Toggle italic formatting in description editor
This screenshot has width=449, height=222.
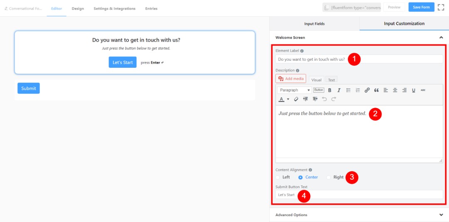click(339, 90)
